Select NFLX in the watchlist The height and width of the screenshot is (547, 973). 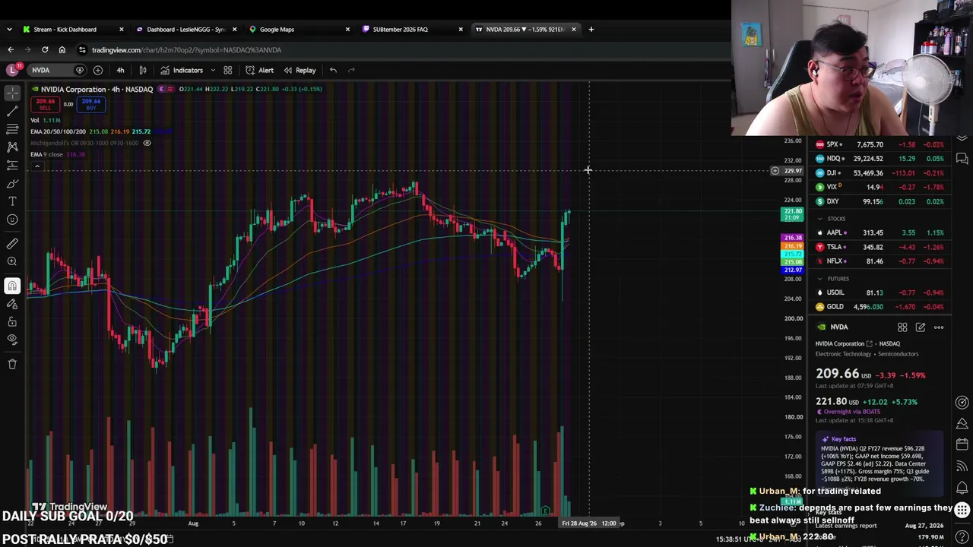click(880, 261)
